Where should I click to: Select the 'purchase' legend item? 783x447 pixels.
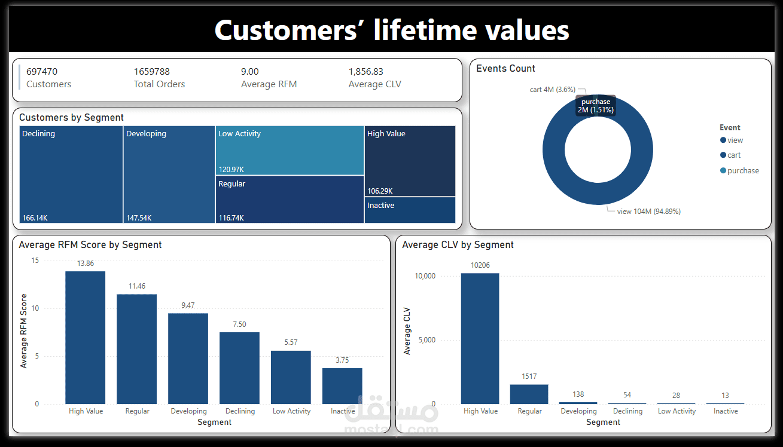[739, 170]
